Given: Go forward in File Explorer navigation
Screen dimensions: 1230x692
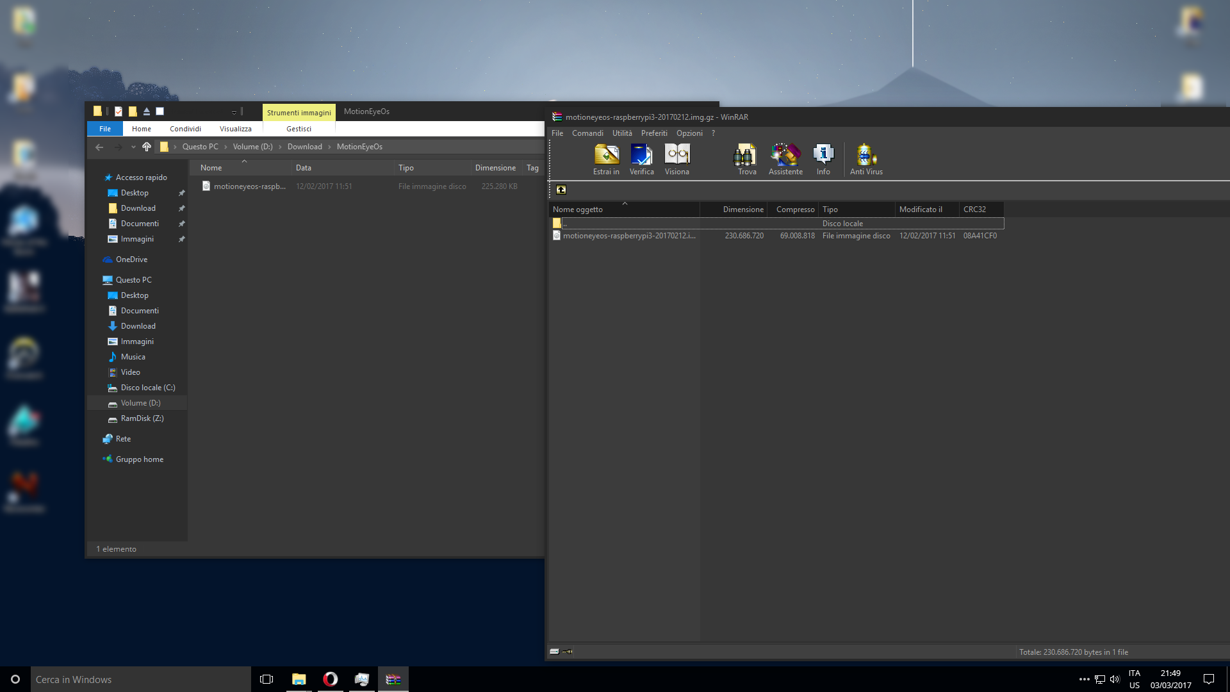Looking at the screenshot, I should pos(118,147).
